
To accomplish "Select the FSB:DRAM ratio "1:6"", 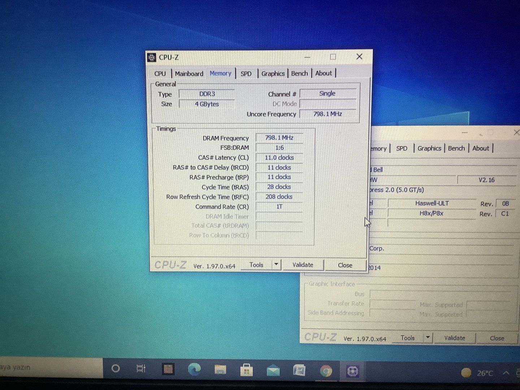I will tap(279, 148).
